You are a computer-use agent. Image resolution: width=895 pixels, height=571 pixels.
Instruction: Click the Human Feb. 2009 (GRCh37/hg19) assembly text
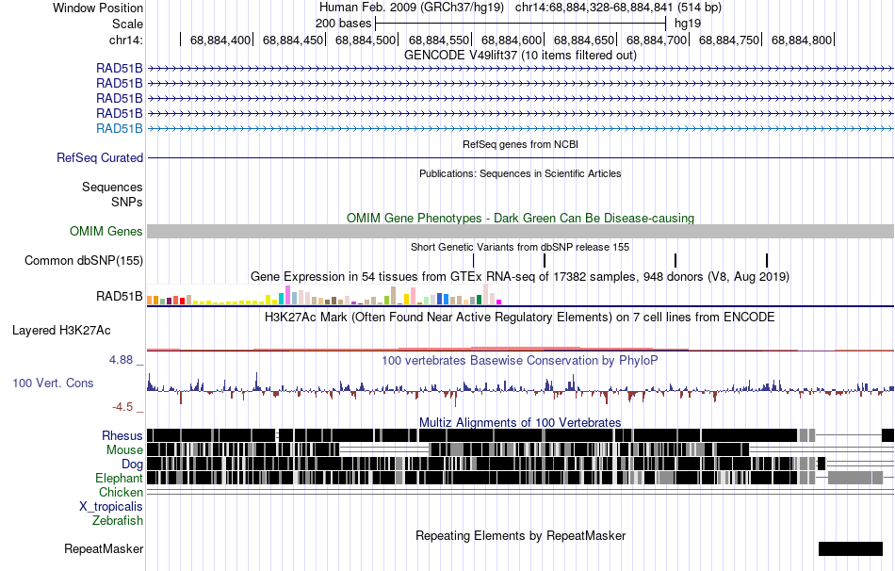coord(412,8)
